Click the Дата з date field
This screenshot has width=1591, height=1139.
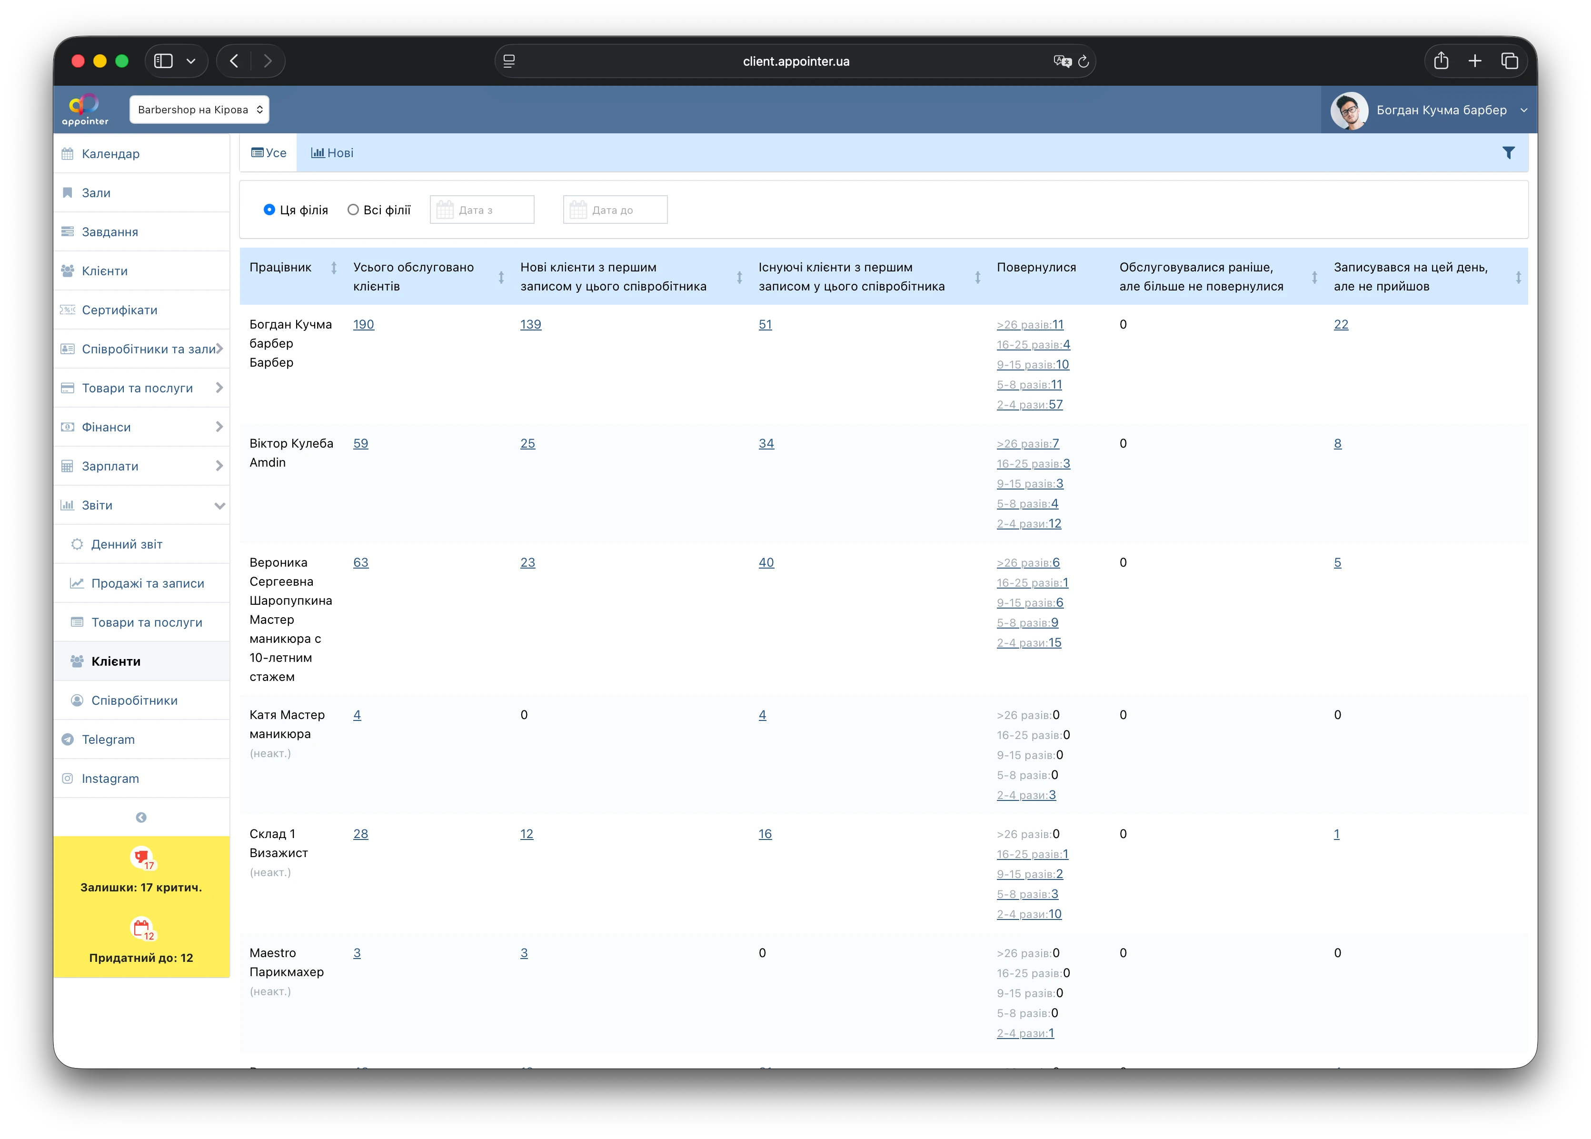tap(482, 210)
